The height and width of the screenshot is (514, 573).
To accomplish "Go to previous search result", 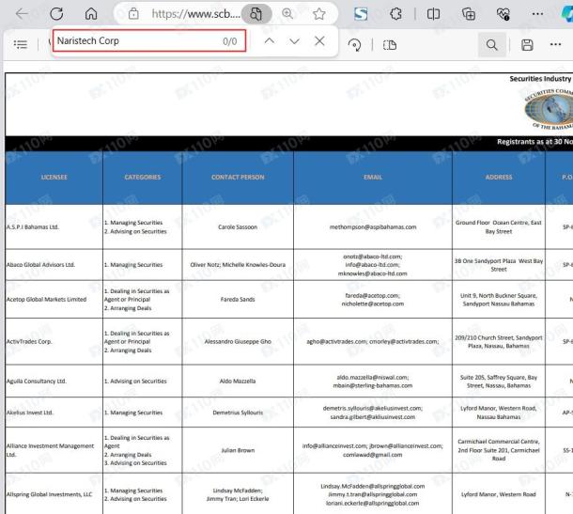I will [x=270, y=40].
